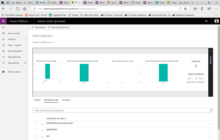The height and width of the screenshot is (140, 220).
Task: Click the Data policies shield icon
Action: coord(4,63)
